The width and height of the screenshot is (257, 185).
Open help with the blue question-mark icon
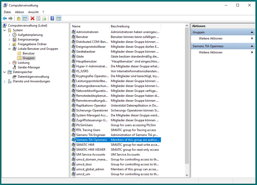(52, 19)
